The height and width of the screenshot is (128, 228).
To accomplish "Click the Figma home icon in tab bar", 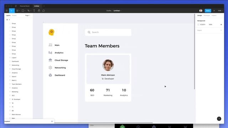I will [x=16, y=6].
